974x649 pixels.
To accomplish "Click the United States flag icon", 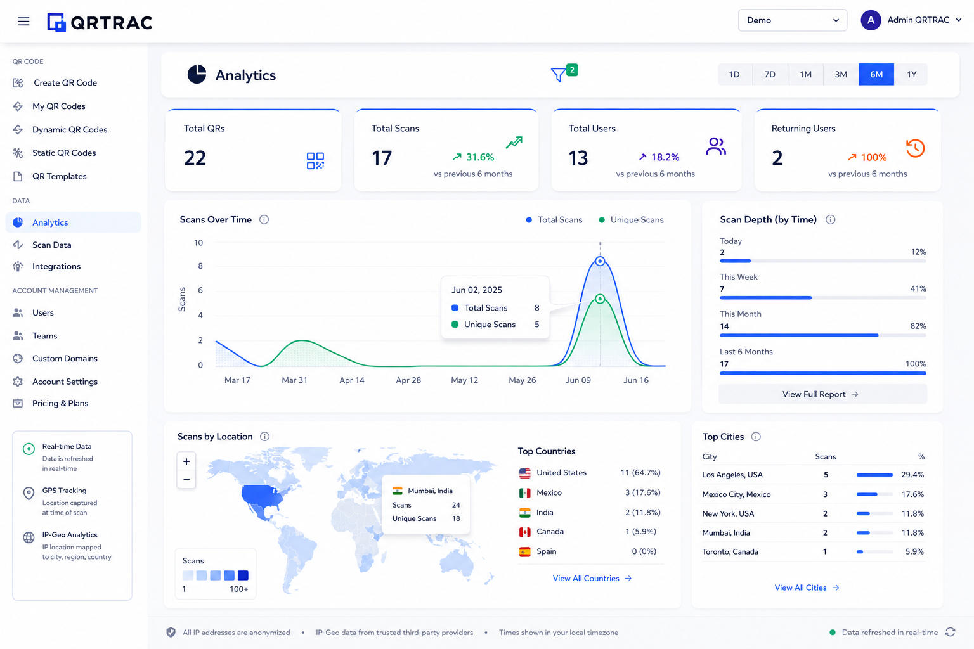I will coord(525,473).
